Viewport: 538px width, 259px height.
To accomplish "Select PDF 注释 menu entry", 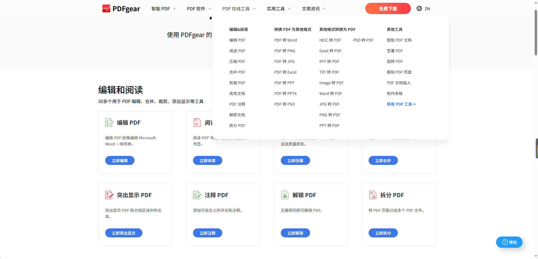I will [x=237, y=104].
